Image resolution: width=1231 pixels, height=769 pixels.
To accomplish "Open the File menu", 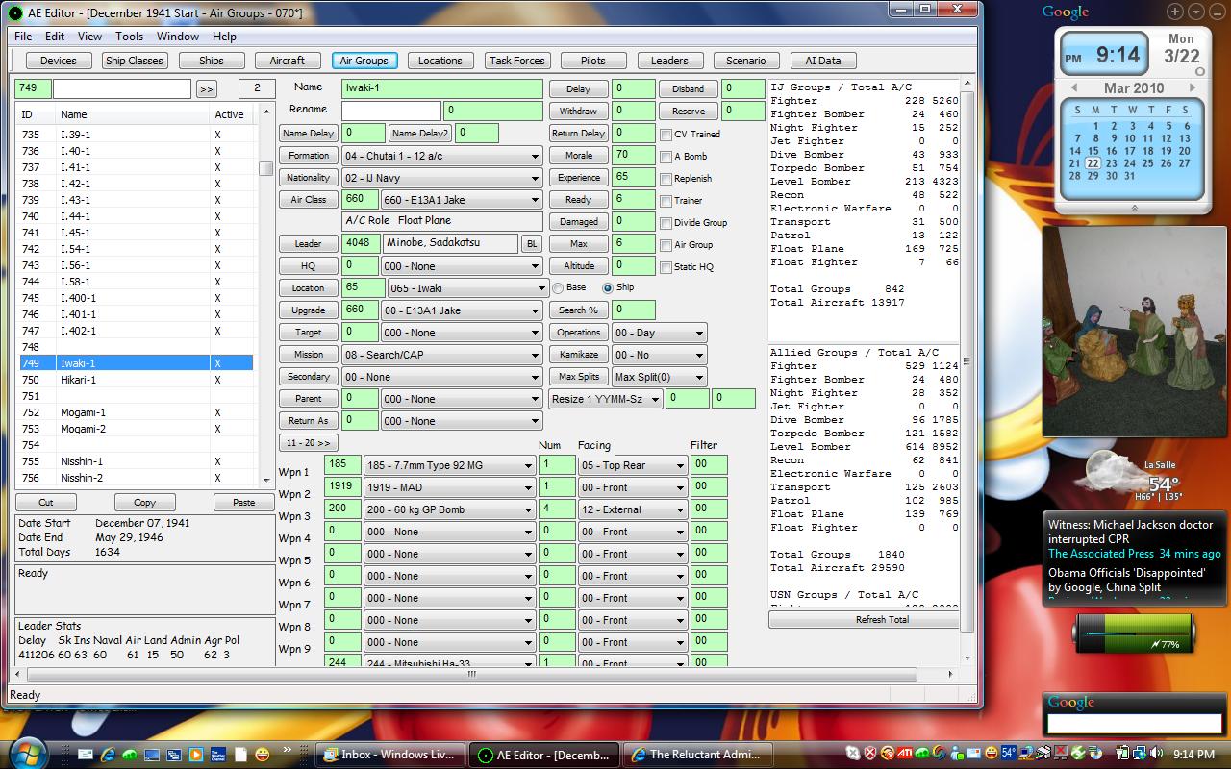I will [23, 37].
